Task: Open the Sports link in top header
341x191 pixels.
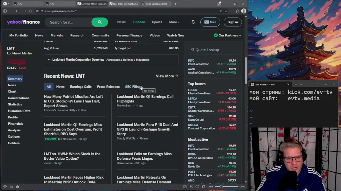Action: 157,22
